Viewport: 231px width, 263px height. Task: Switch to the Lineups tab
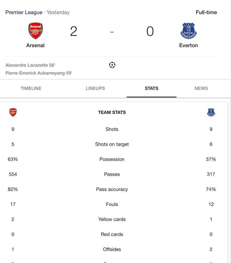point(95,88)
